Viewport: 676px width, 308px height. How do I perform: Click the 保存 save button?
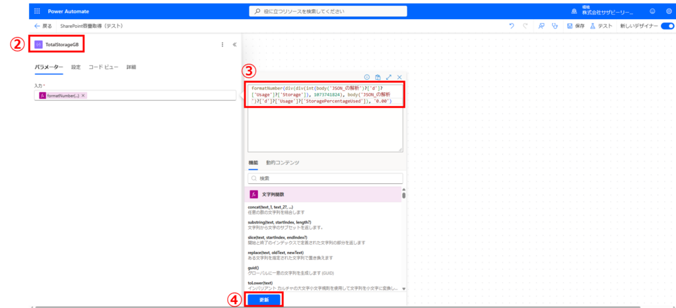coord(576,26)
